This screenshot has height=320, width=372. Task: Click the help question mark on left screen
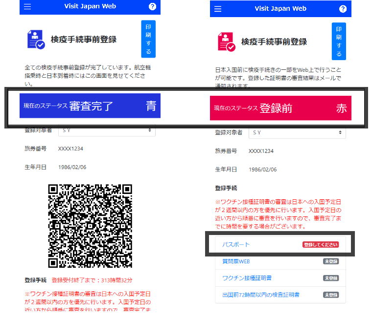click(x=152, y=7)
